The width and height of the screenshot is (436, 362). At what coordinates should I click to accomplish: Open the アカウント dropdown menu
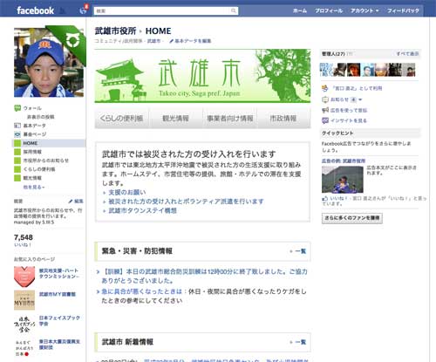click(x=364, y=10)
